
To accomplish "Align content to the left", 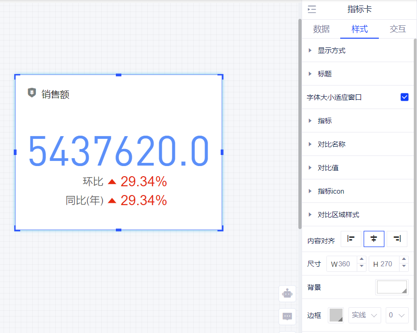I will (x=351, y=239).
